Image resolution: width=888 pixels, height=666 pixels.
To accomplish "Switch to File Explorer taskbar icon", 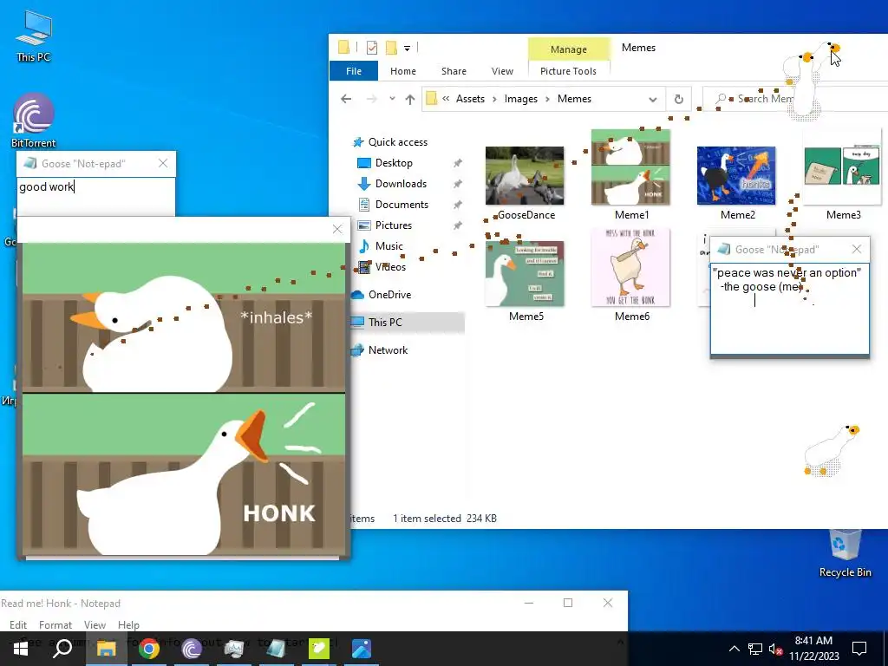I will click(x=106, y=649).
